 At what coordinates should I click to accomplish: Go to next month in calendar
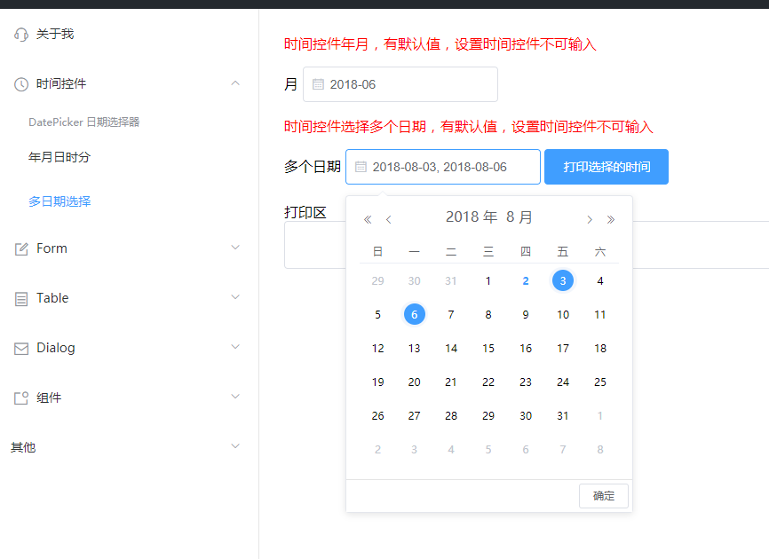coord(590,219)
